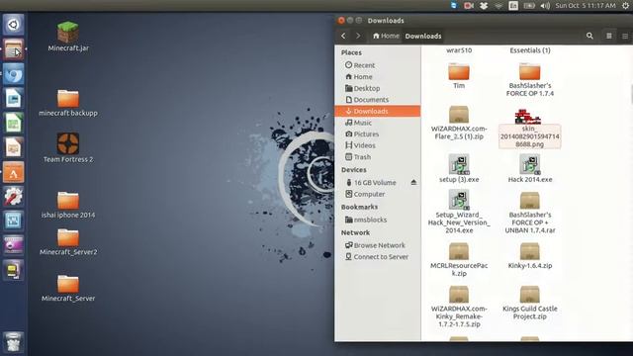Open Minecraft.jar desktop icon
This screenshot has width=633, height=356.
tap(68, 37)
